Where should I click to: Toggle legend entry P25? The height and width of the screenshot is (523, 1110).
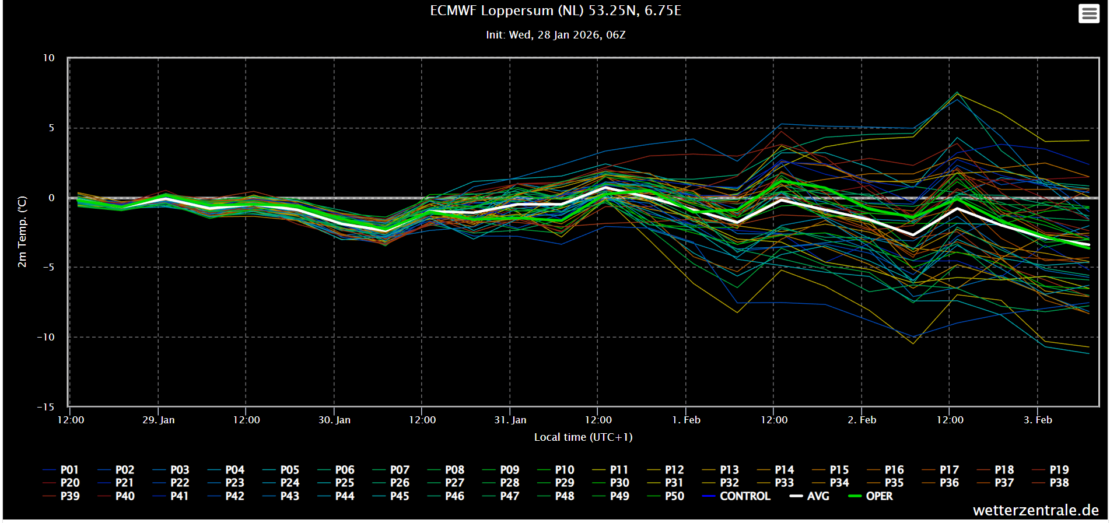point(336,483)
